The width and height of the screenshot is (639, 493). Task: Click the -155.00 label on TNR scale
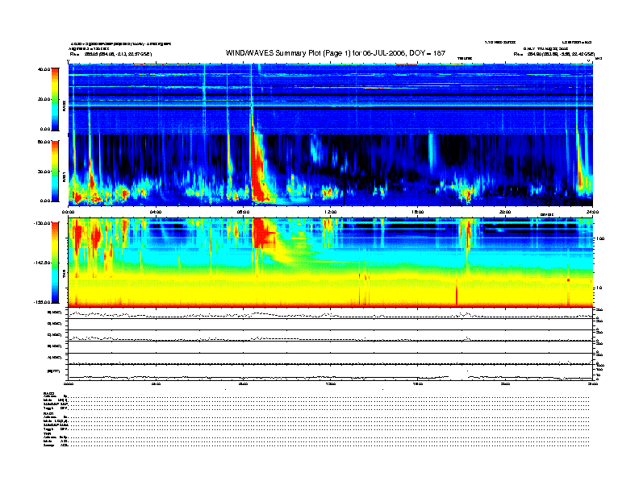point(42,302)
